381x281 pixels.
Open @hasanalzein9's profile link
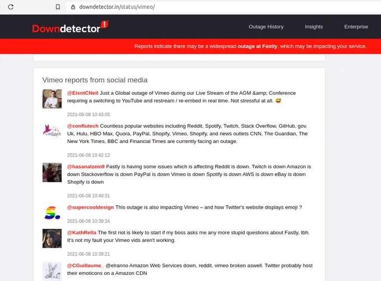point(86,167)
